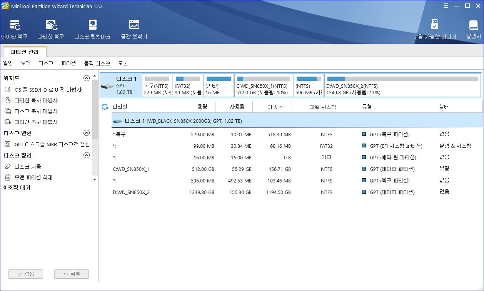Click the 뒤로 undo button
The height and width of the screenshot is (291, 484).
[x=72, y=274]
